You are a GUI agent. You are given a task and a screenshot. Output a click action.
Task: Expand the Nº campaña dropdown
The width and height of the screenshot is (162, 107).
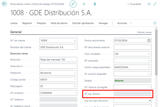(x=149, y=60)
